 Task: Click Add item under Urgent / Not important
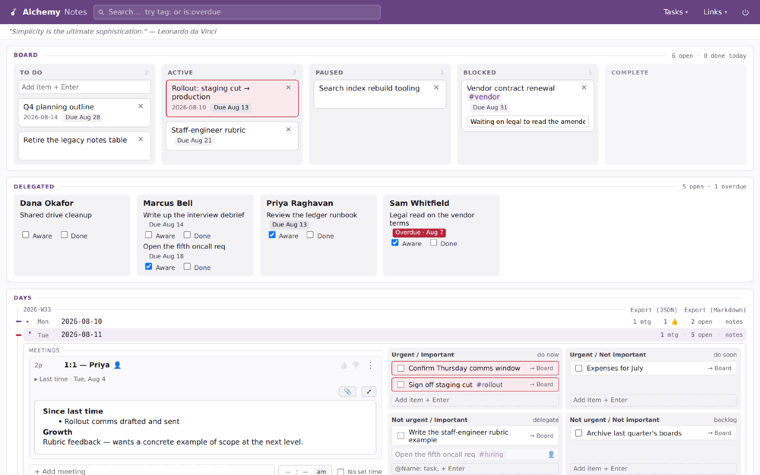(x=653, y=400)
